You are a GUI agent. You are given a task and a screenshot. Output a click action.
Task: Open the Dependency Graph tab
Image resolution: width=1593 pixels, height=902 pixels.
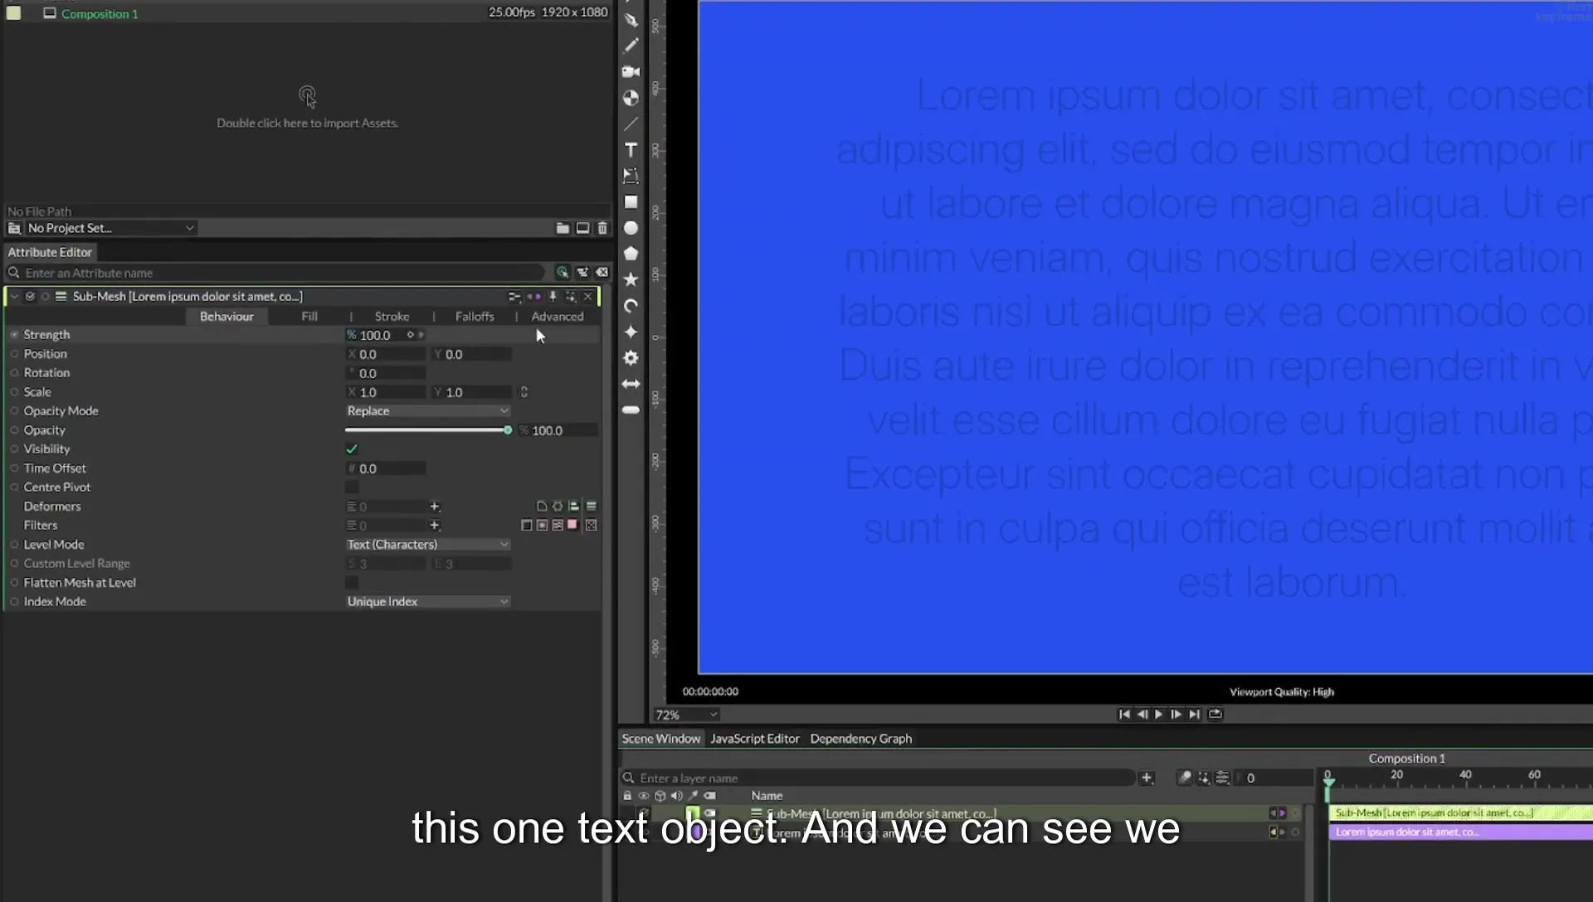pos(860,739)
